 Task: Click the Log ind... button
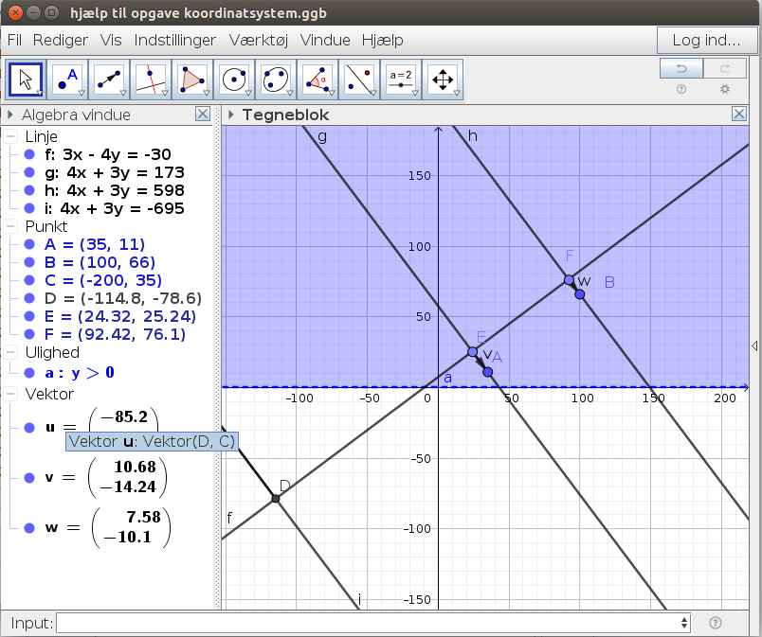[707, 40]
